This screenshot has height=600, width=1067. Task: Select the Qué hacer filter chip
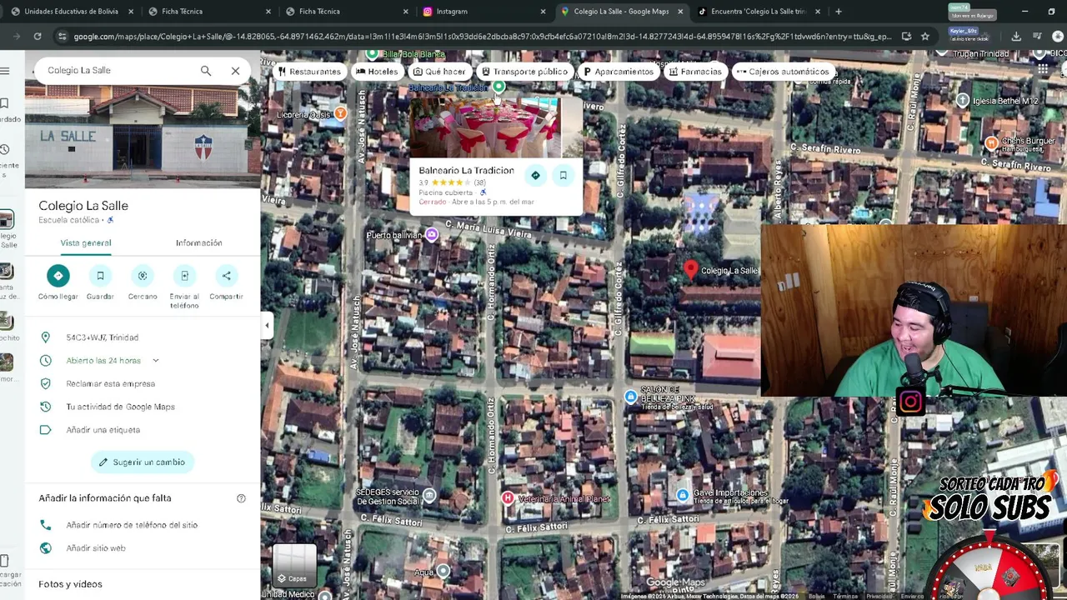tap(439, 72)
